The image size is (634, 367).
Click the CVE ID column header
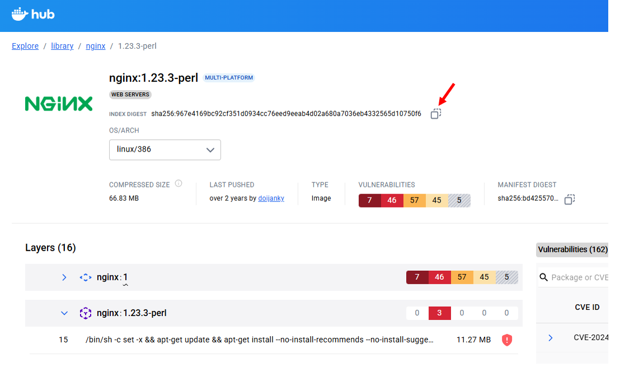pyautogui.click(x=587, y=307)
